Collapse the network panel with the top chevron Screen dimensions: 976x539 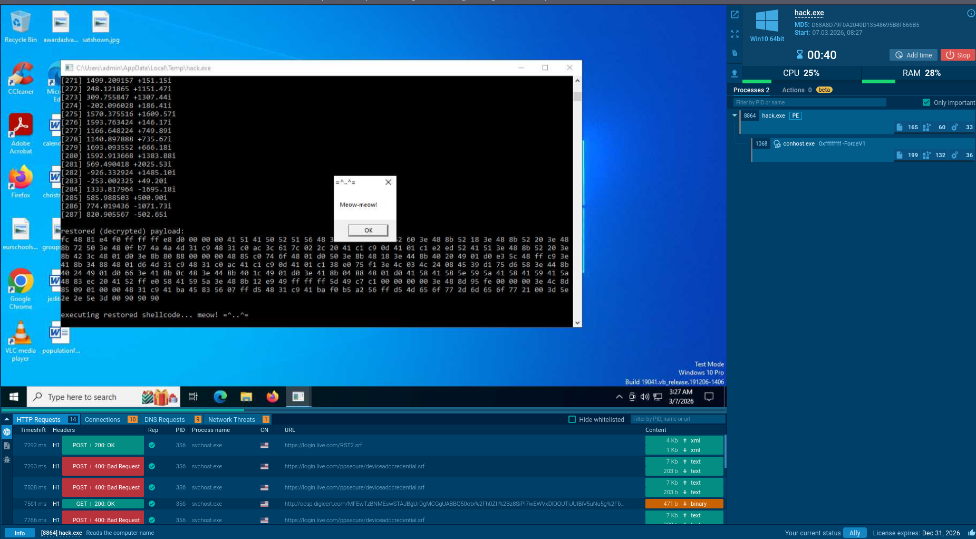(x=6, y=418)
